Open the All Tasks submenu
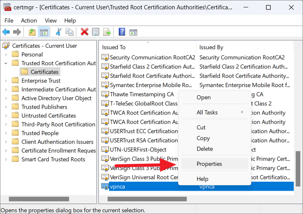303x214 pixels. 214,112
